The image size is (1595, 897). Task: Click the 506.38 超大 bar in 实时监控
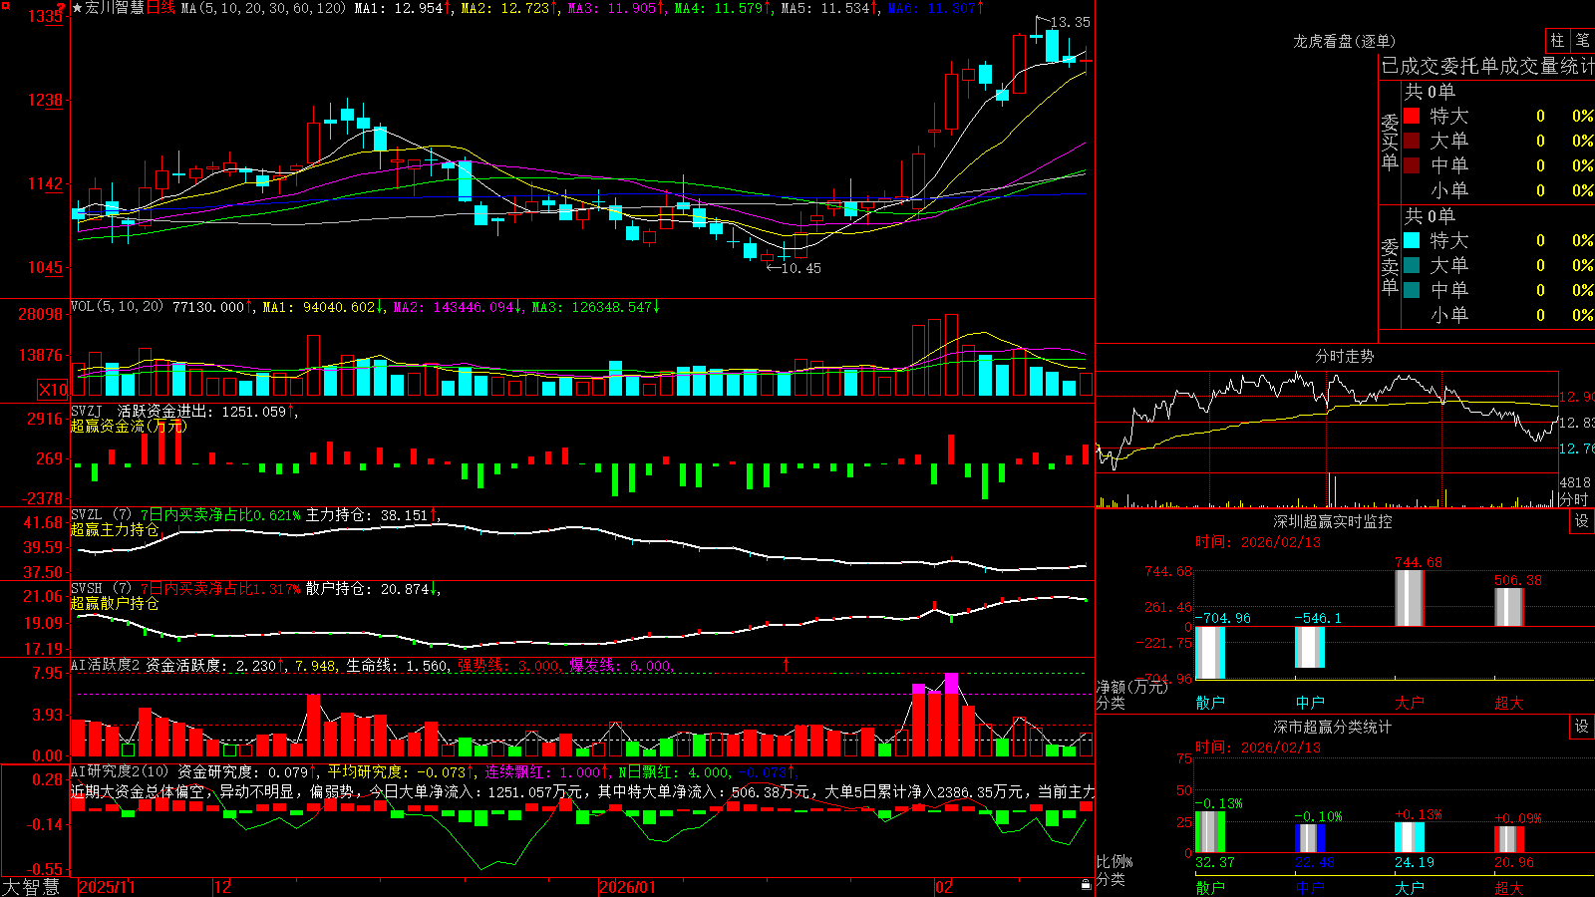pyautogui.click(x=1509, y=607)
